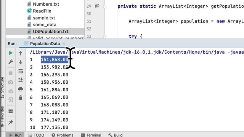
Task: Click the attach debugger bug icon
Action: click(x=11, y=91)
